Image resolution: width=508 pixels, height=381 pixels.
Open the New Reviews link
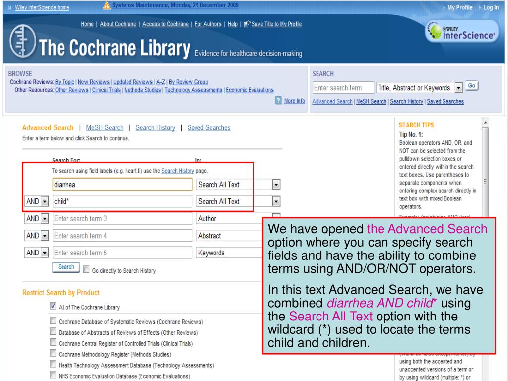point(94,82)
